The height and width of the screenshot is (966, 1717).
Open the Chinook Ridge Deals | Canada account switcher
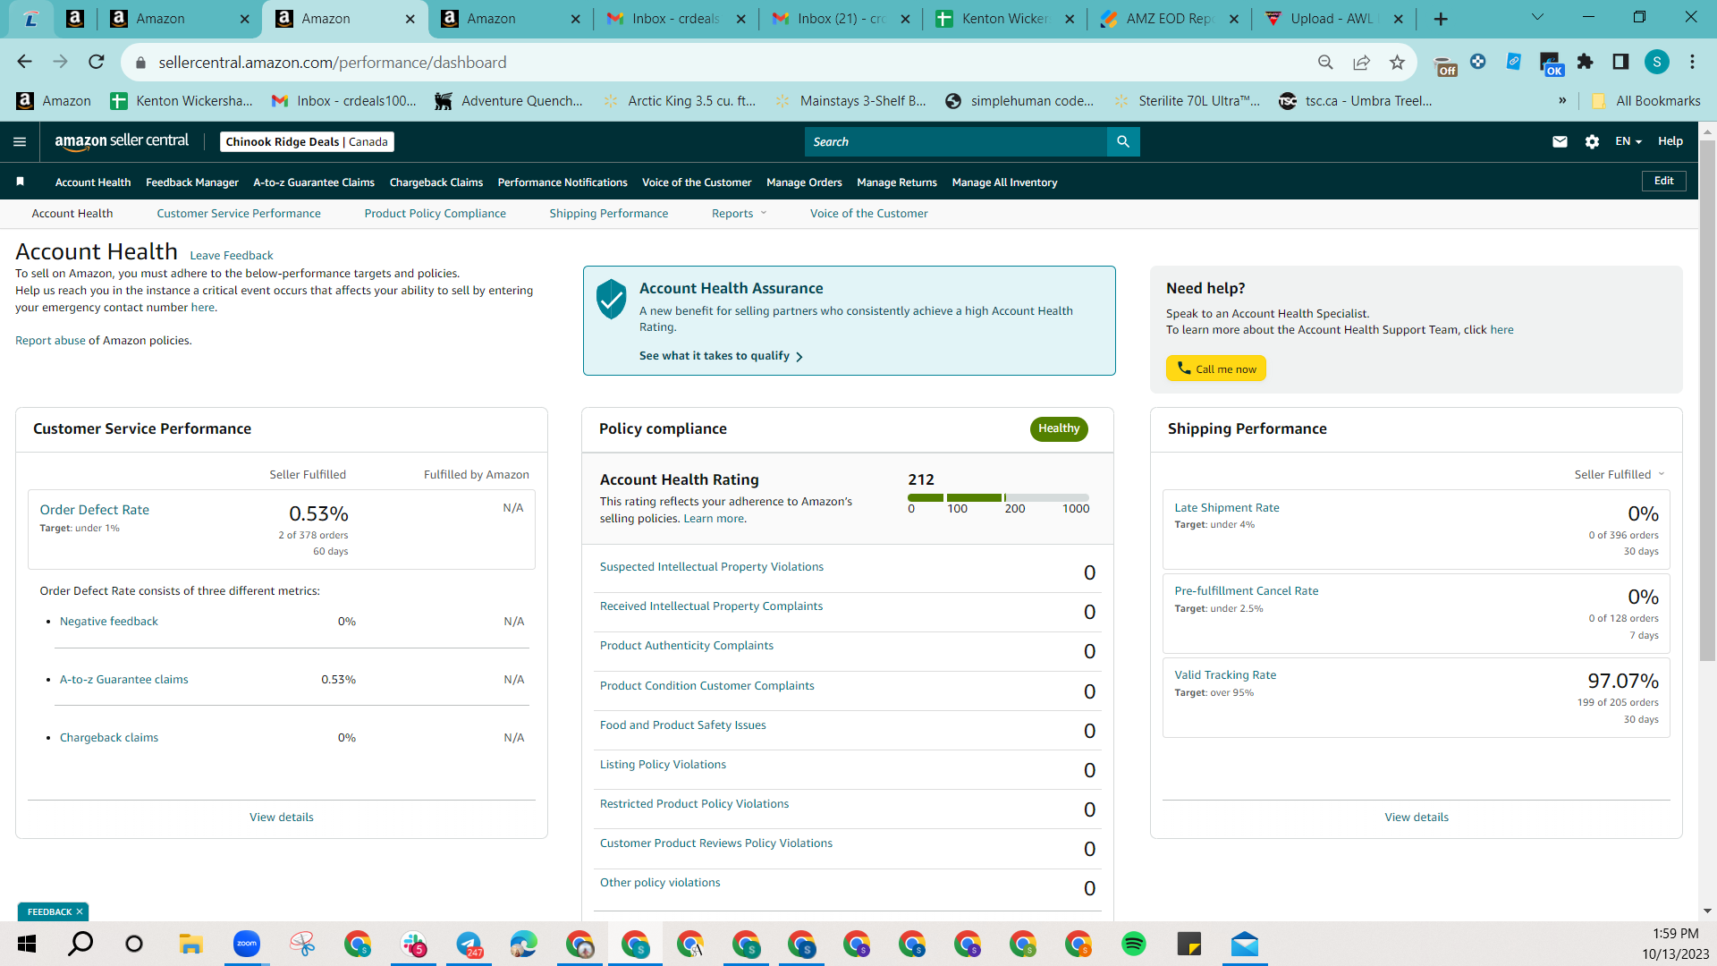tap(307, 141)
